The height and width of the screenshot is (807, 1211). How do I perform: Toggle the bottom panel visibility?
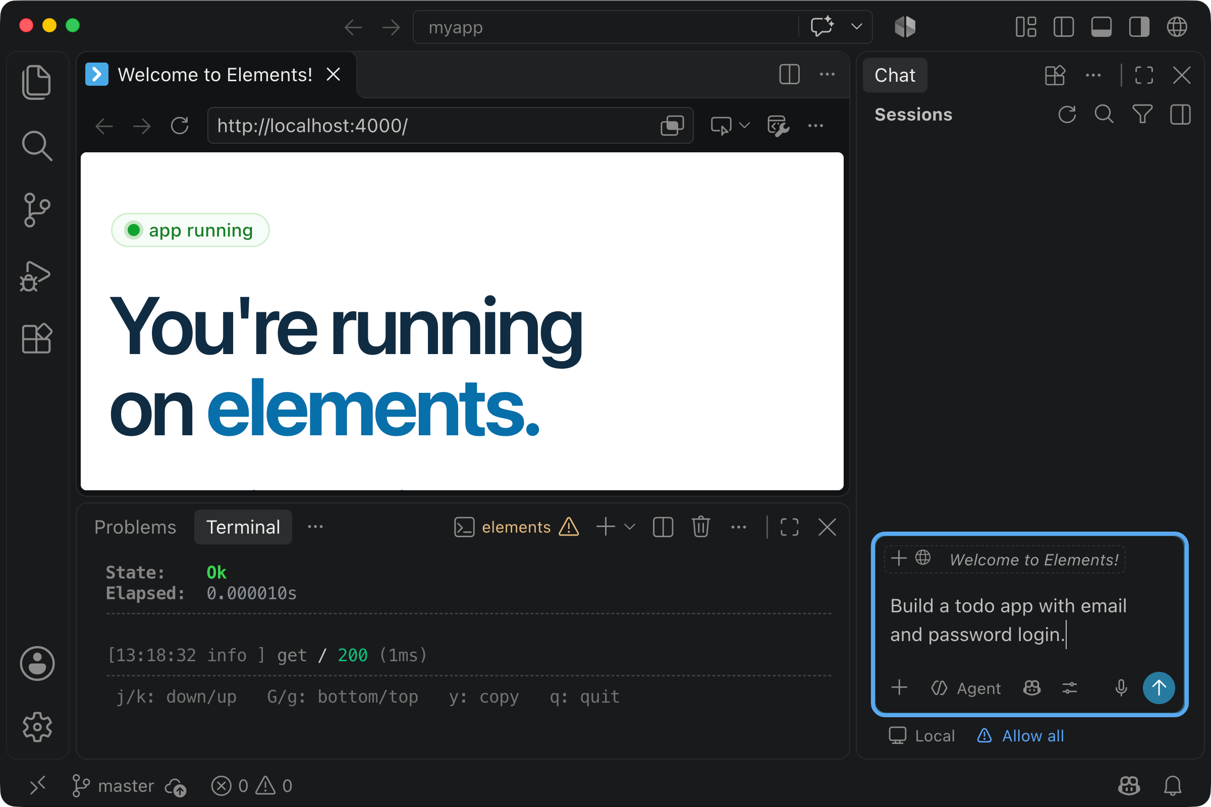click(x=1102, y=27)
